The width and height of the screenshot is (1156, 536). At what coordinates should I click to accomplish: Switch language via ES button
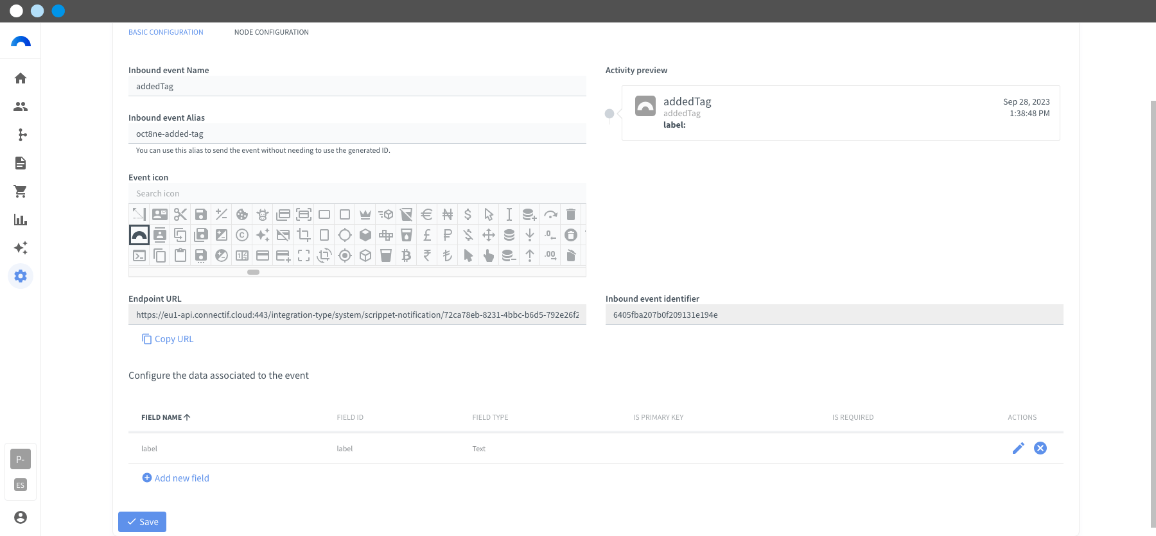pyautogui.click(x=21, y=485)
